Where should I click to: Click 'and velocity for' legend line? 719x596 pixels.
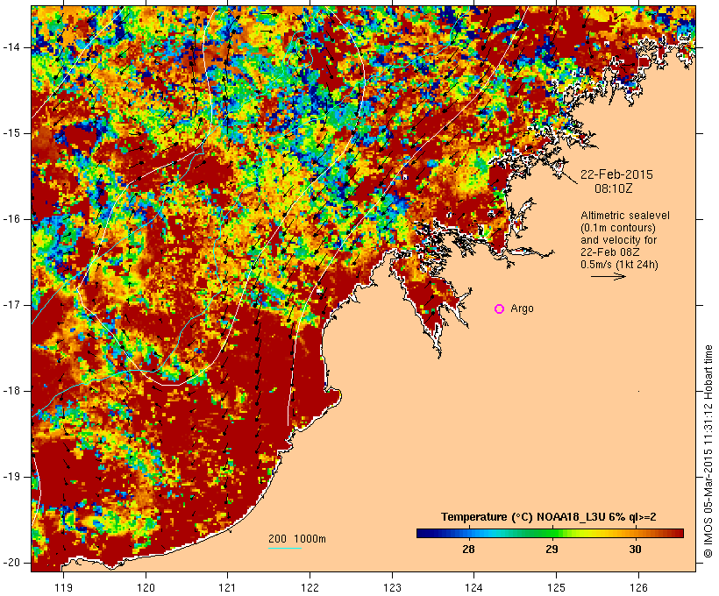pos(618,240)
